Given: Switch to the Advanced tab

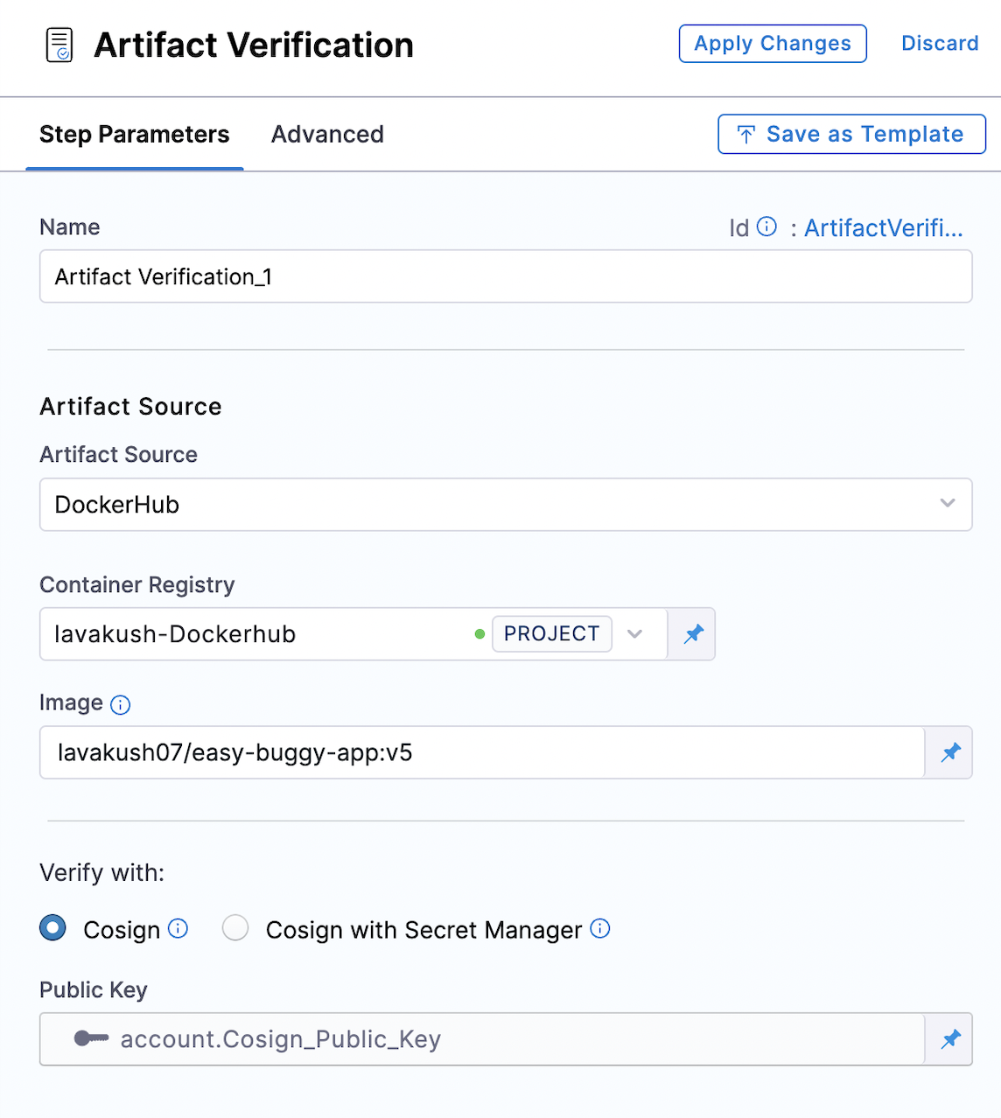Looking at the screenshot, I should 327,134.
